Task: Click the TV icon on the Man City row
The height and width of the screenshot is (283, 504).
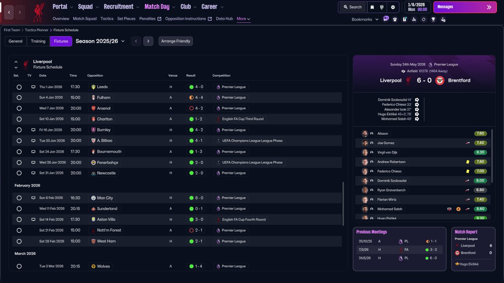Action: [33, 198]
